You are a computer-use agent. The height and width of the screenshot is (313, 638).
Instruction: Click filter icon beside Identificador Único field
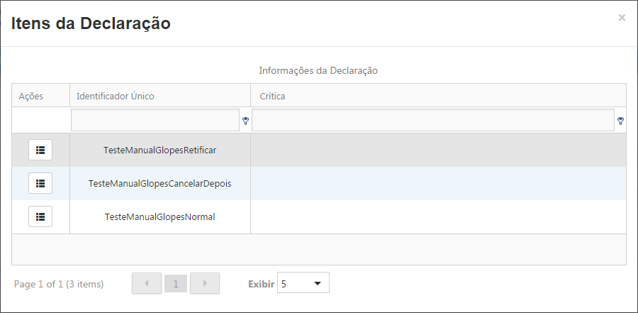[x=245, y=121]
